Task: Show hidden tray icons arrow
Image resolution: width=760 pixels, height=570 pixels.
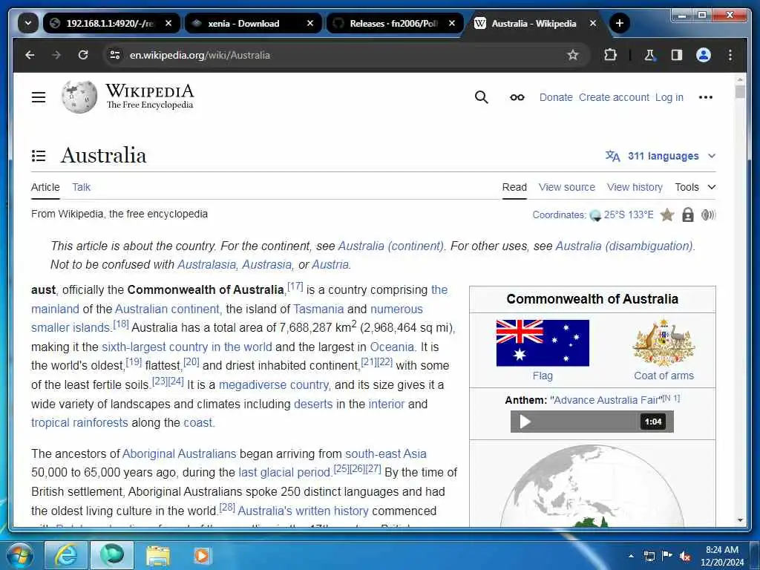Action: coord(631,556)
